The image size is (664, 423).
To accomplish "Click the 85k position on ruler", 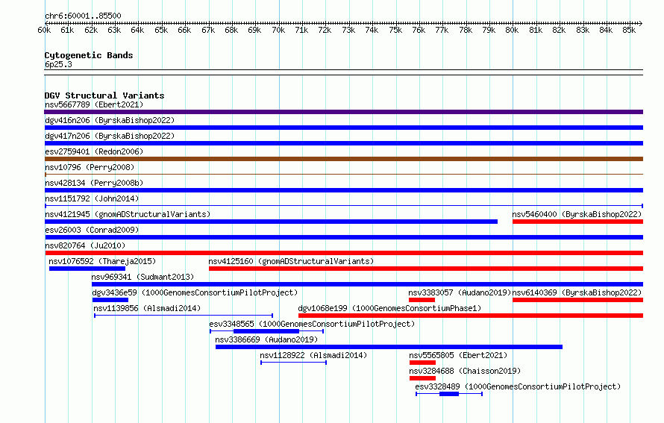I will (x=629, y=30).
